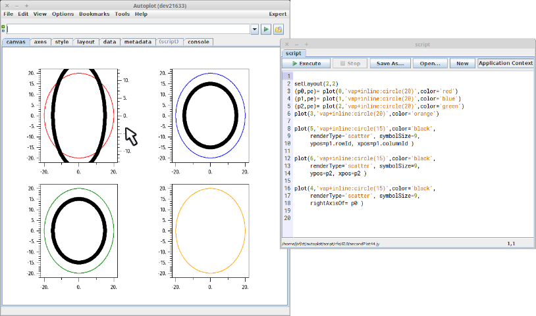Switch to the style tab
The height and width of the screenshot is (316, 536).
(x=62, y=42)
